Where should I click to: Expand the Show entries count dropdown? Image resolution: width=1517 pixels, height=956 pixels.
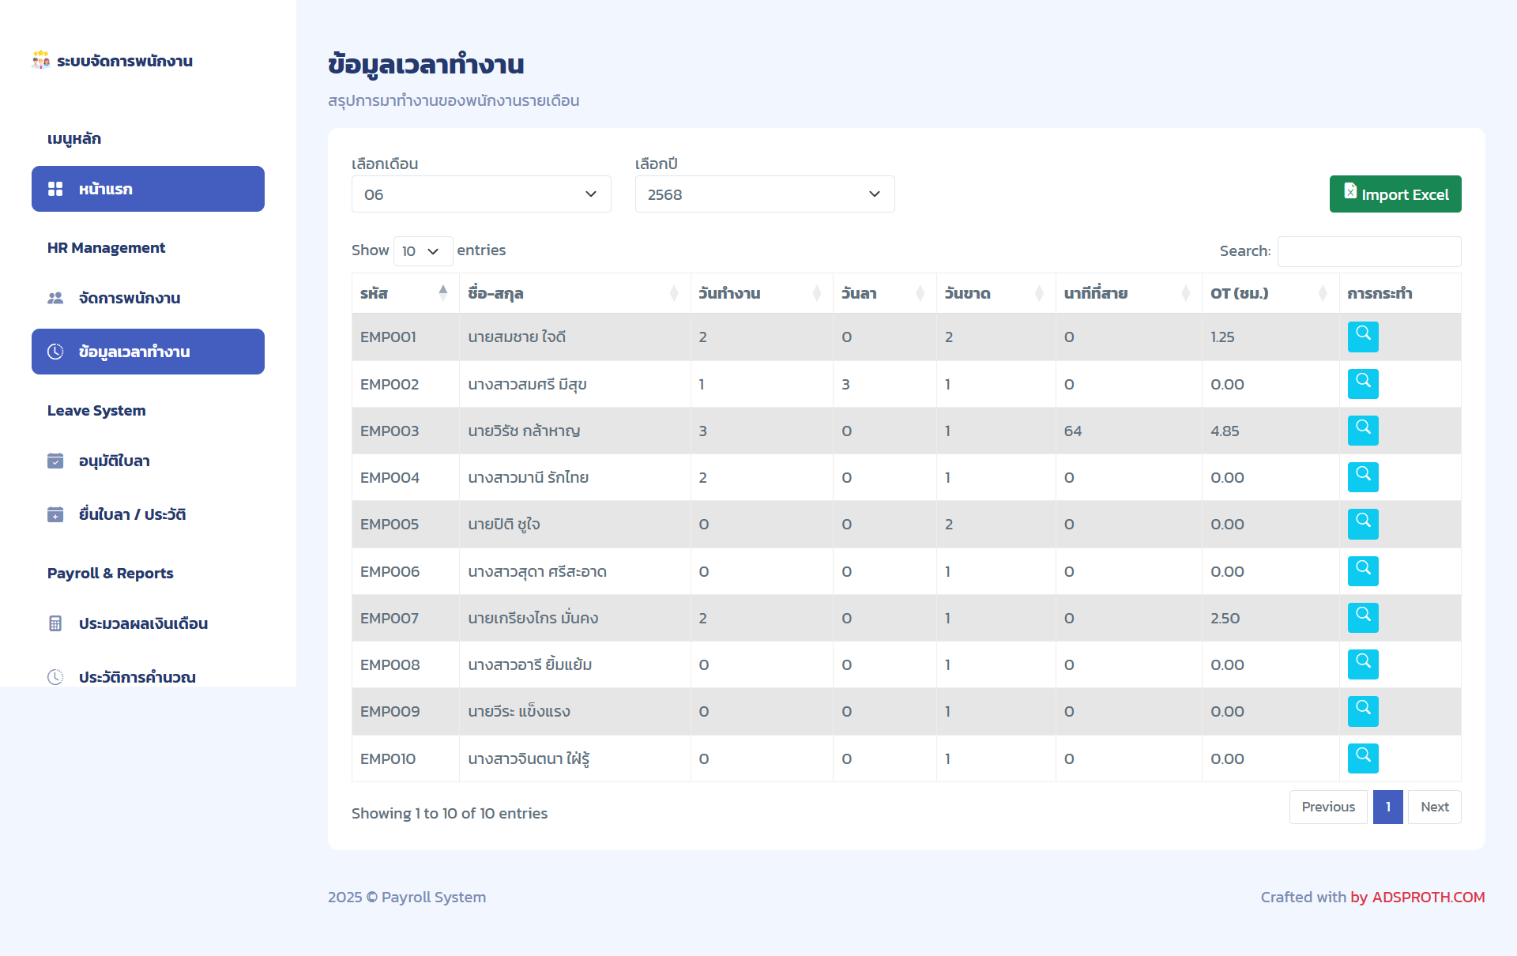click(423, 251)
